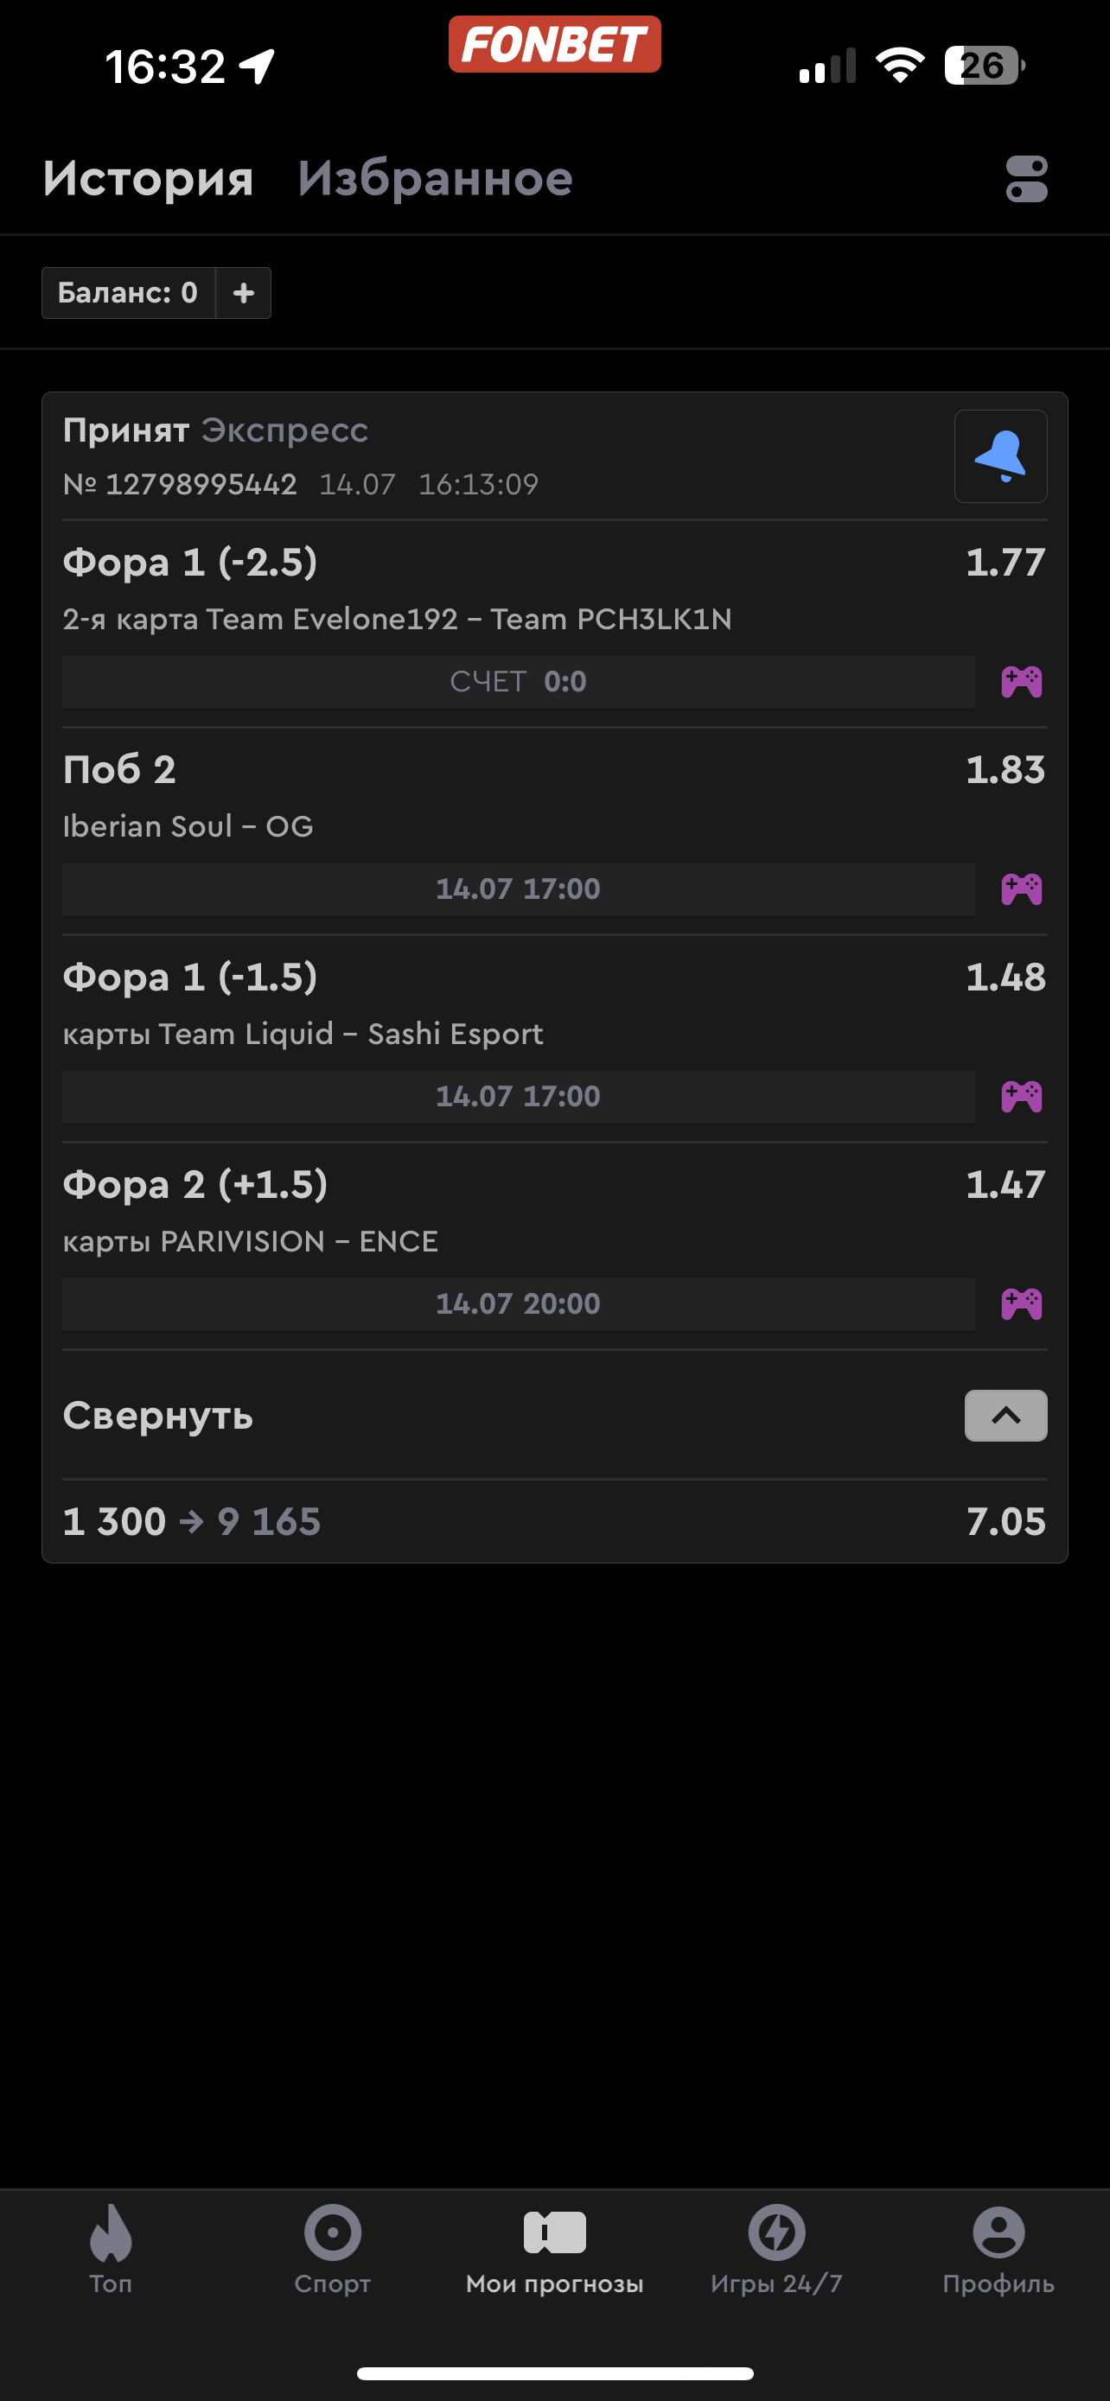Toggle the view switch in header
This screenshot has height=2401, width=1110.
tap(1026, 179)
